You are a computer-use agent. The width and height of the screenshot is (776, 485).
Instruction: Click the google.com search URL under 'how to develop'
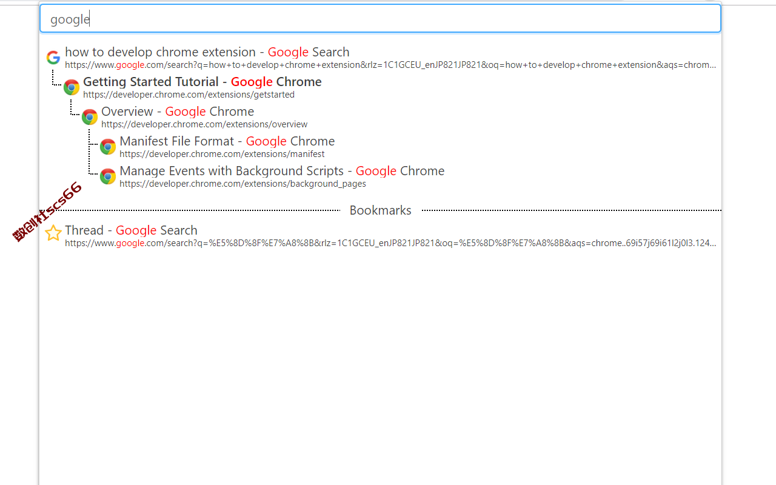[x=390, y=65]
